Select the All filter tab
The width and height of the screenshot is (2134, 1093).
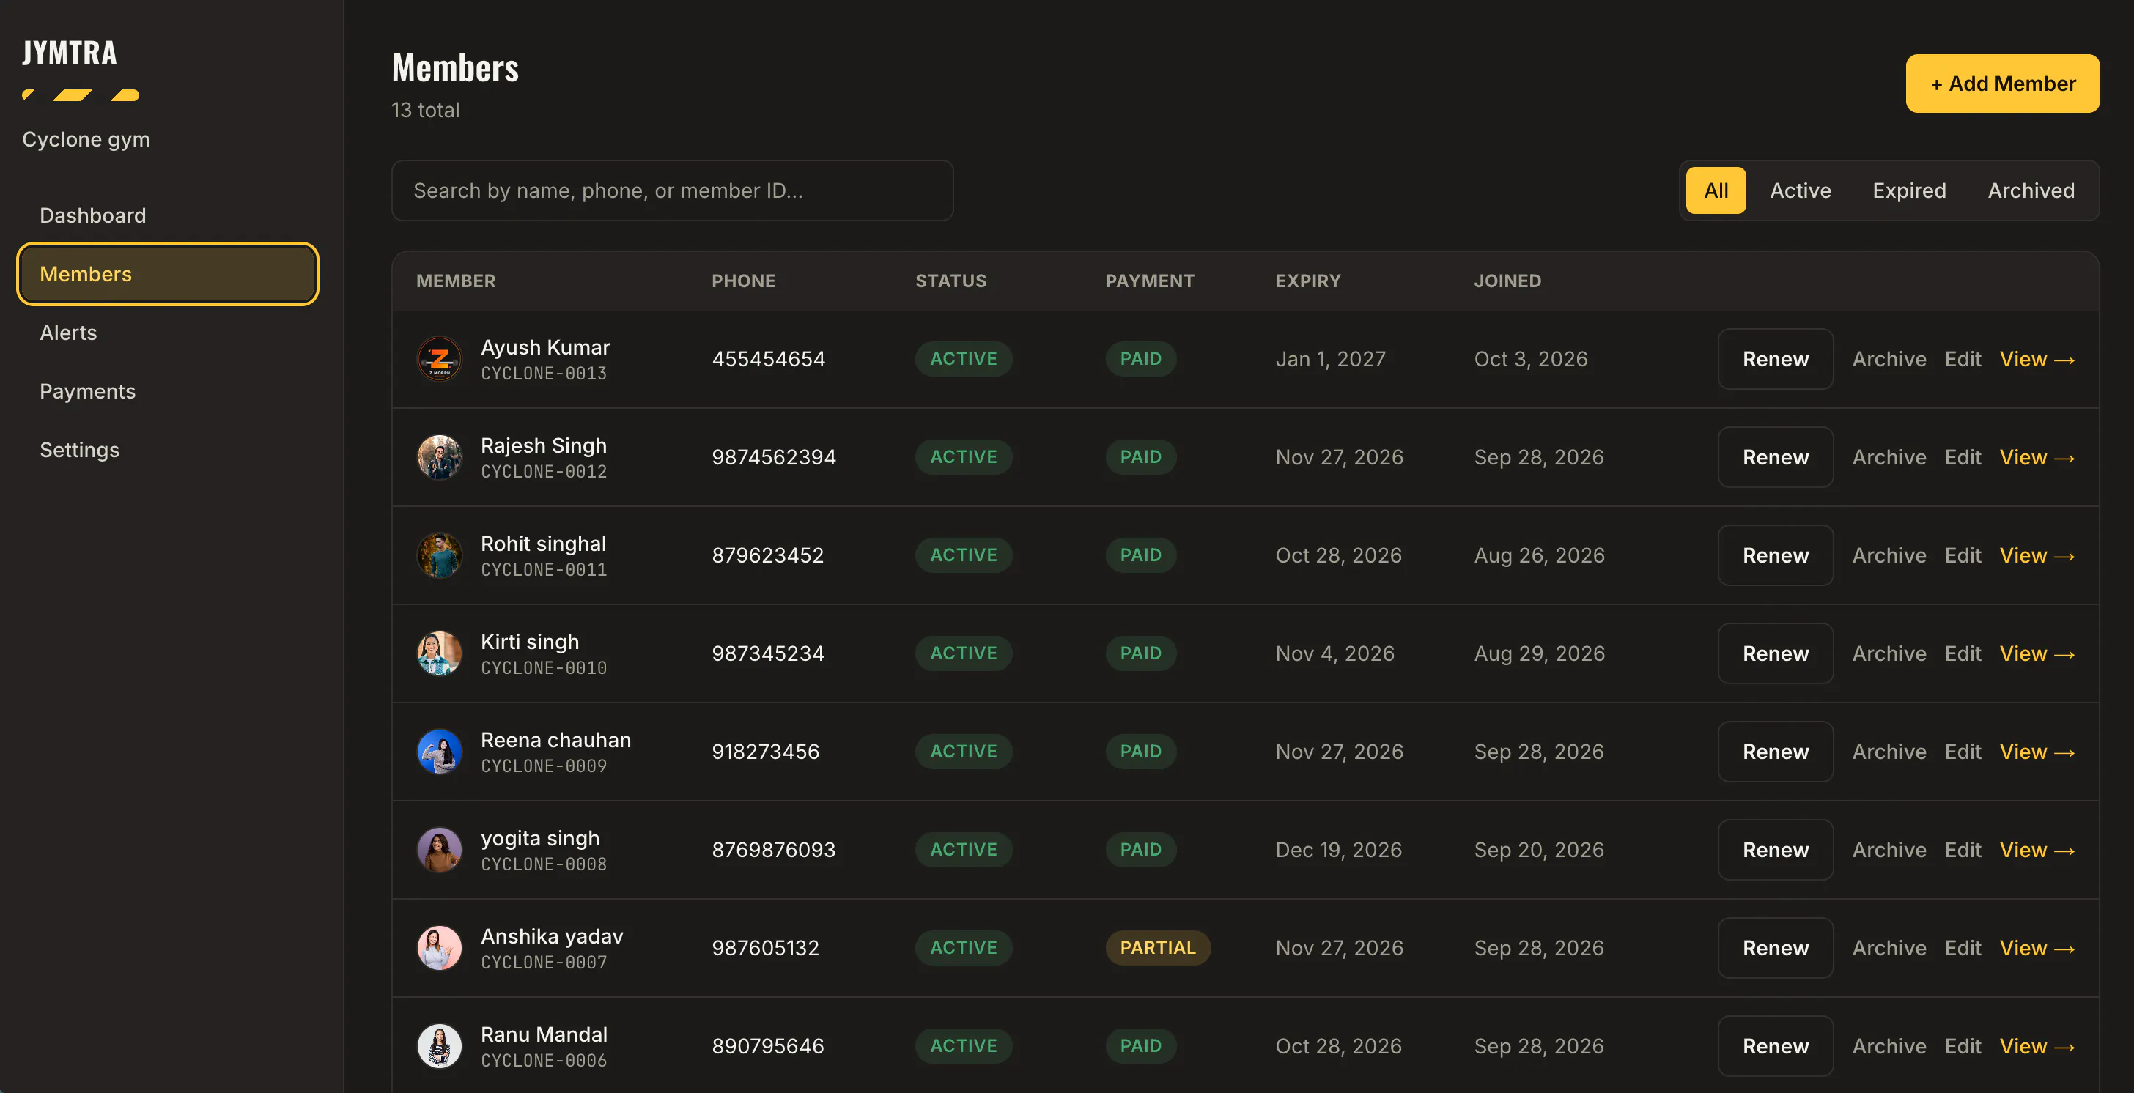(x=1716, y=190)
